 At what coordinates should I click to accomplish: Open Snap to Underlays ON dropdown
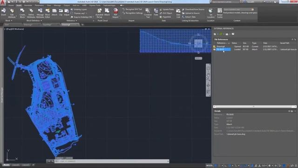82,17
